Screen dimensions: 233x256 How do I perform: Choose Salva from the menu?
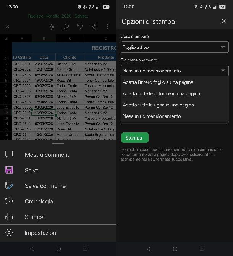pyautogui.click(x=58, y=170)
